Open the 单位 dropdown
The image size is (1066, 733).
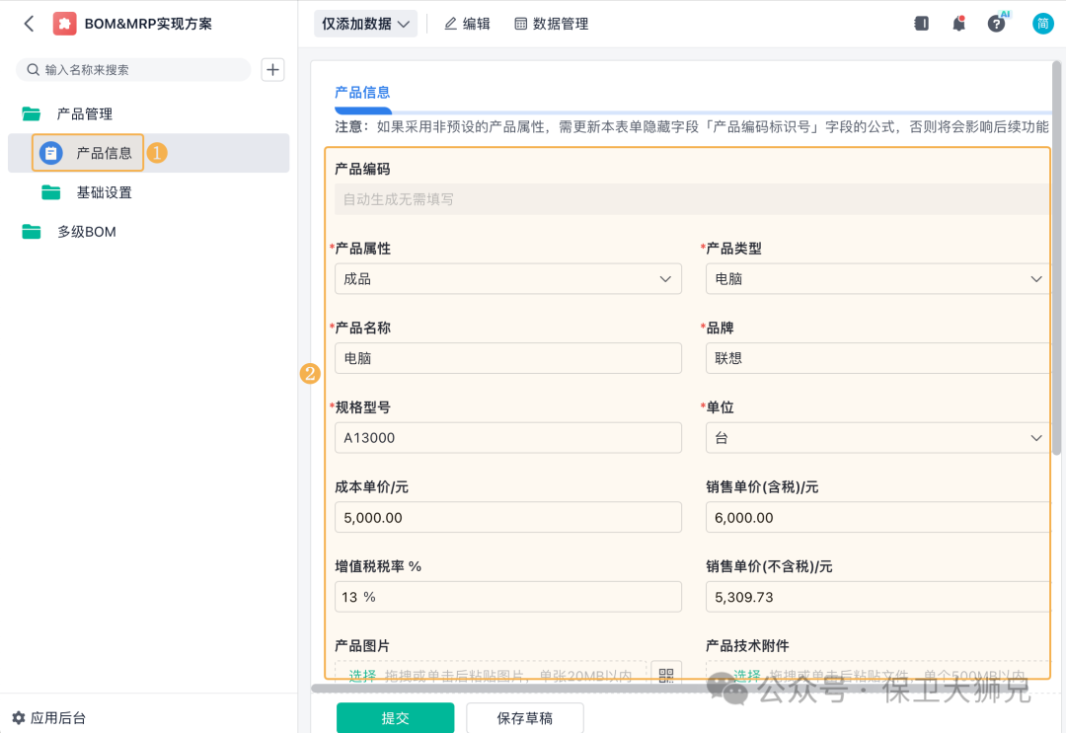(876, 438)
